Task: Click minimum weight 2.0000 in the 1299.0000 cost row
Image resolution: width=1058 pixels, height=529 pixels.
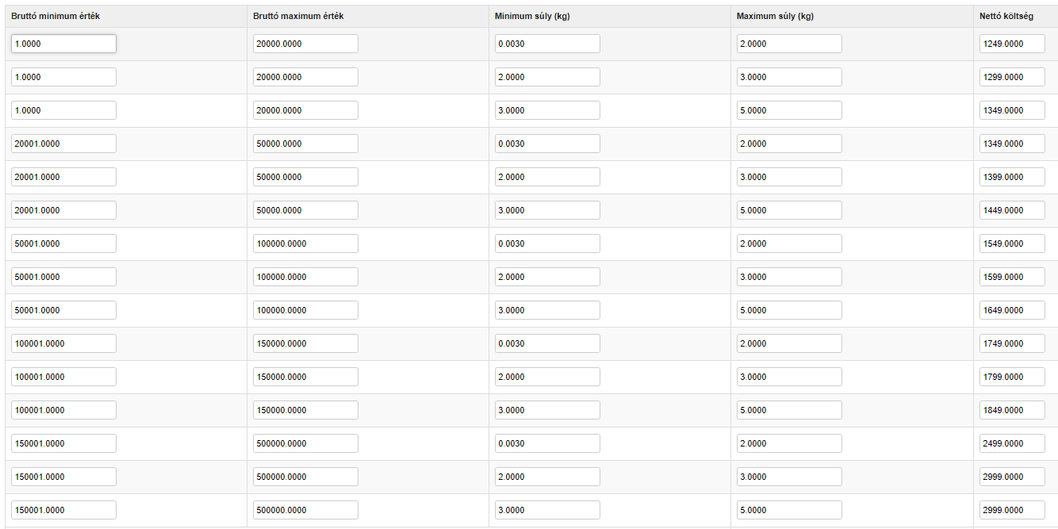Action: [547, 77]
